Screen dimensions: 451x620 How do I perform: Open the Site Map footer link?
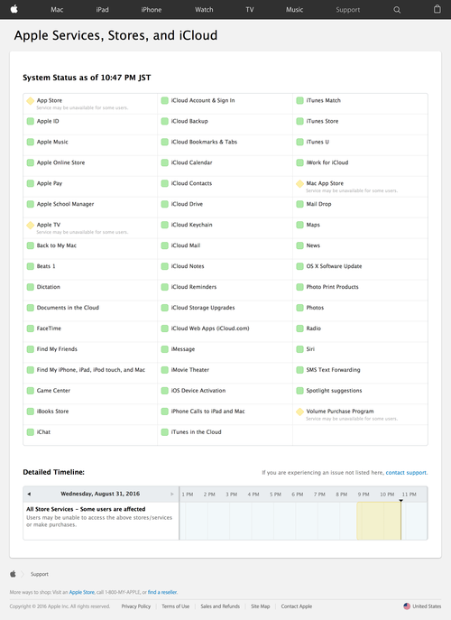261,606
